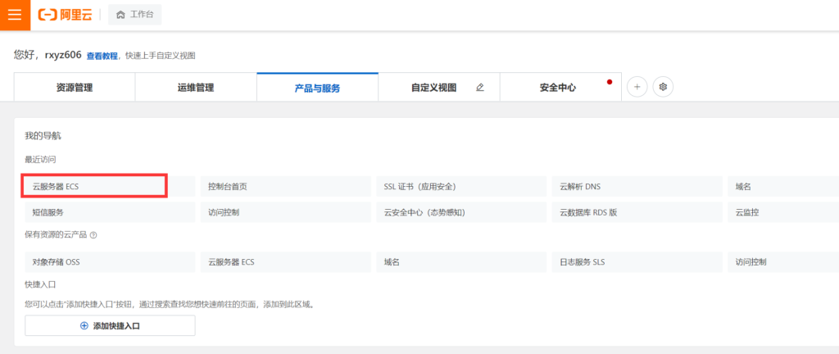
Task: Switch to the 资源管理 tab
Action: [x=75, y=88]
